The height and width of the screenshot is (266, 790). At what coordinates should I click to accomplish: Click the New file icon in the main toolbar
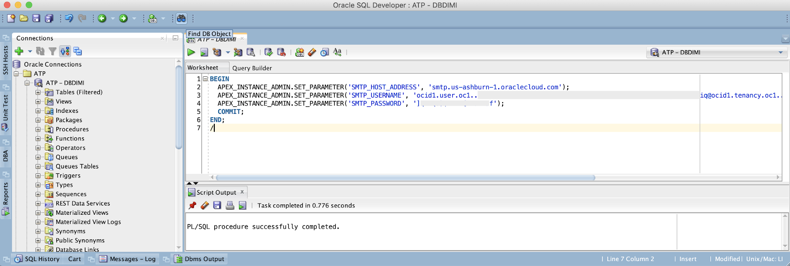click(11, 18)
